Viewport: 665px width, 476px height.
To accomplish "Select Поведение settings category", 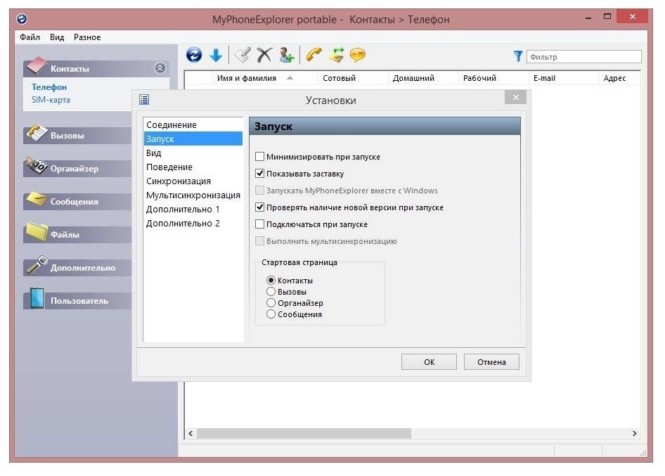I will (x=193, y=167).
